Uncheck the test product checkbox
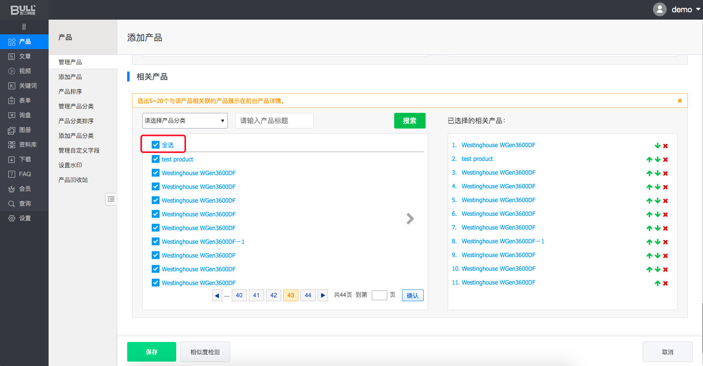This screenshot has height=366, width=703. point(156,159)
